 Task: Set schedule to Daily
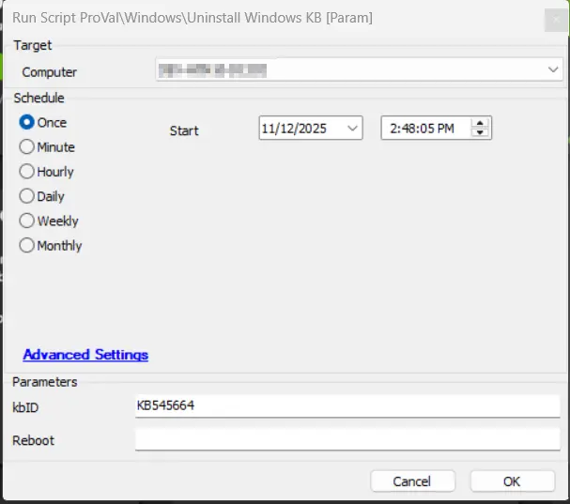tap(27, 196)
